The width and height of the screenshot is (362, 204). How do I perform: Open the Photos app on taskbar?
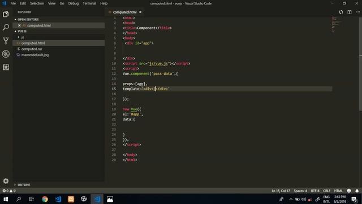click(x=110, y=199)
